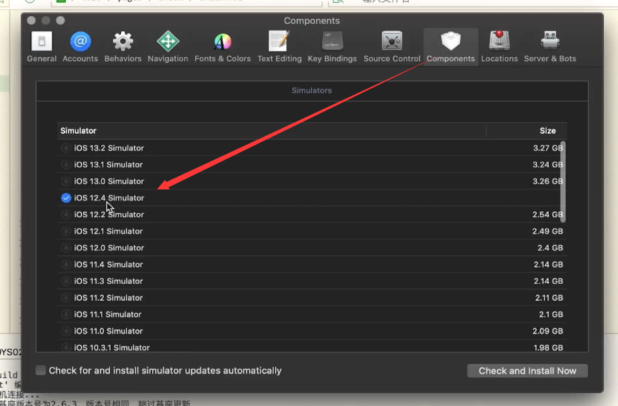Select the row text 'iOS 12.0 Simulator'
The width and height of the screenshot is (618, 406).
109,248
